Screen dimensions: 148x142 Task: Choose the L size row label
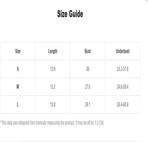pyautogui.click(x=18, y=104)
